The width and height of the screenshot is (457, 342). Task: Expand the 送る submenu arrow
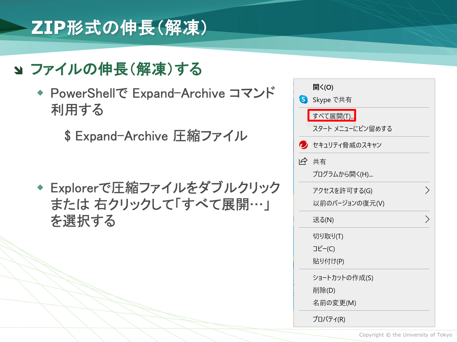[427, 219]
